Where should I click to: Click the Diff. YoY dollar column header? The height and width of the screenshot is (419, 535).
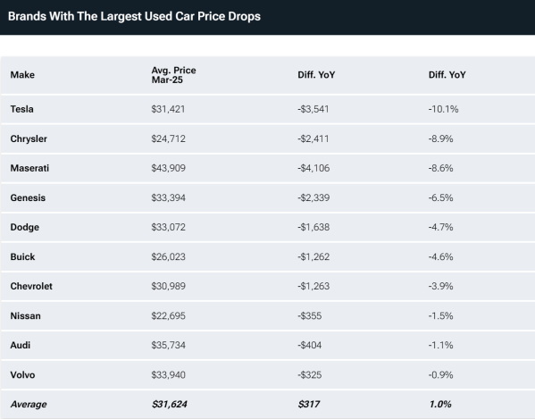[x=316, y=75]
